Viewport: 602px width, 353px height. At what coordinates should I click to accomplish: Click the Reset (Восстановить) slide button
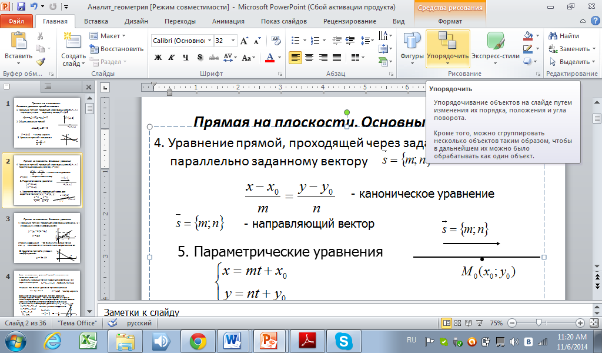116,49
